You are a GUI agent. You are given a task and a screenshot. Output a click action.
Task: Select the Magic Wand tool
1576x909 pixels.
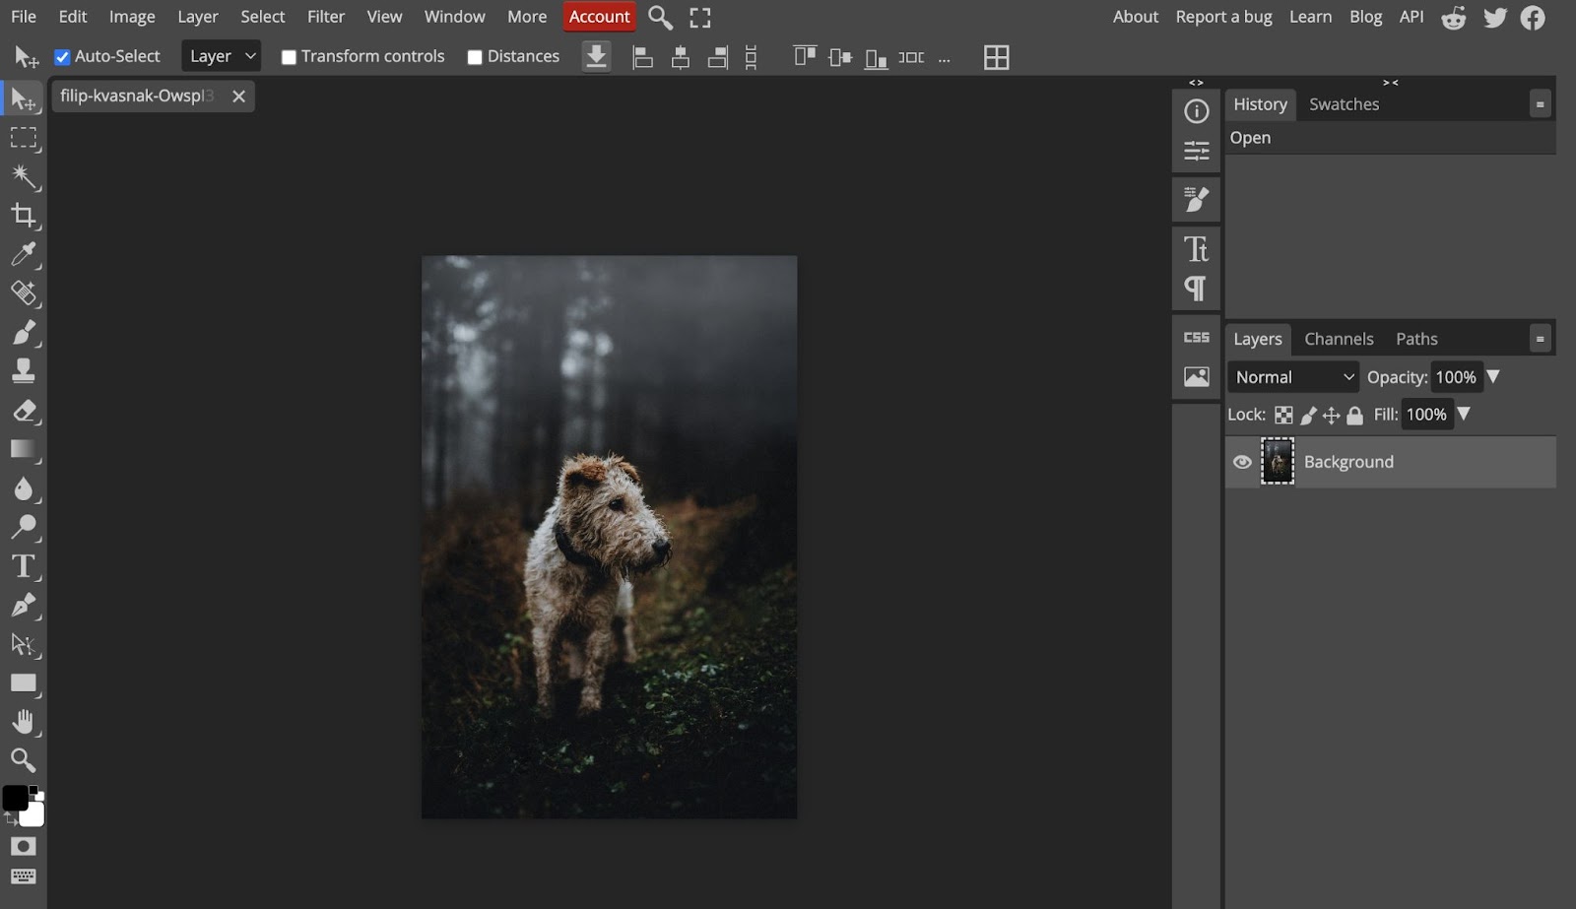[24, 177]
